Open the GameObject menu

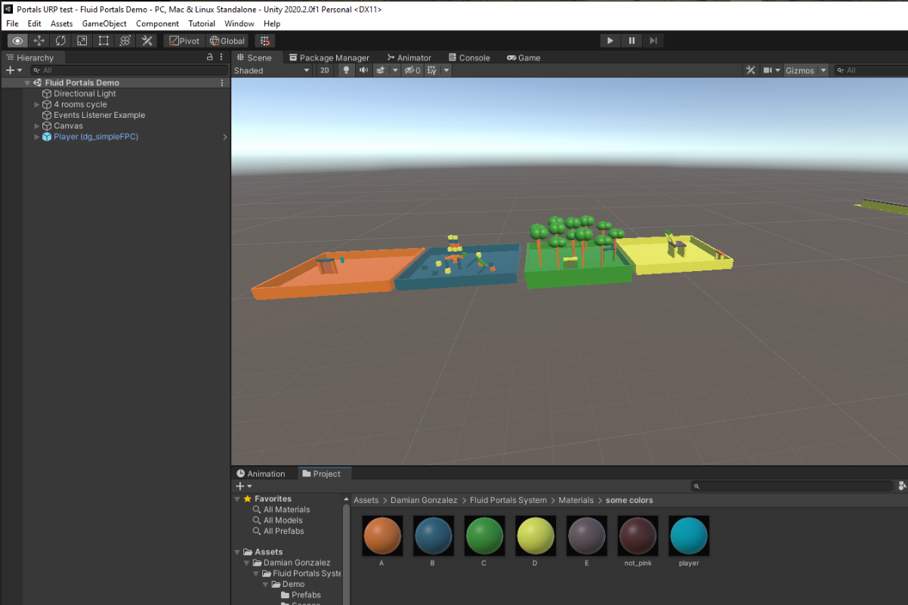(x=104, y=23)
